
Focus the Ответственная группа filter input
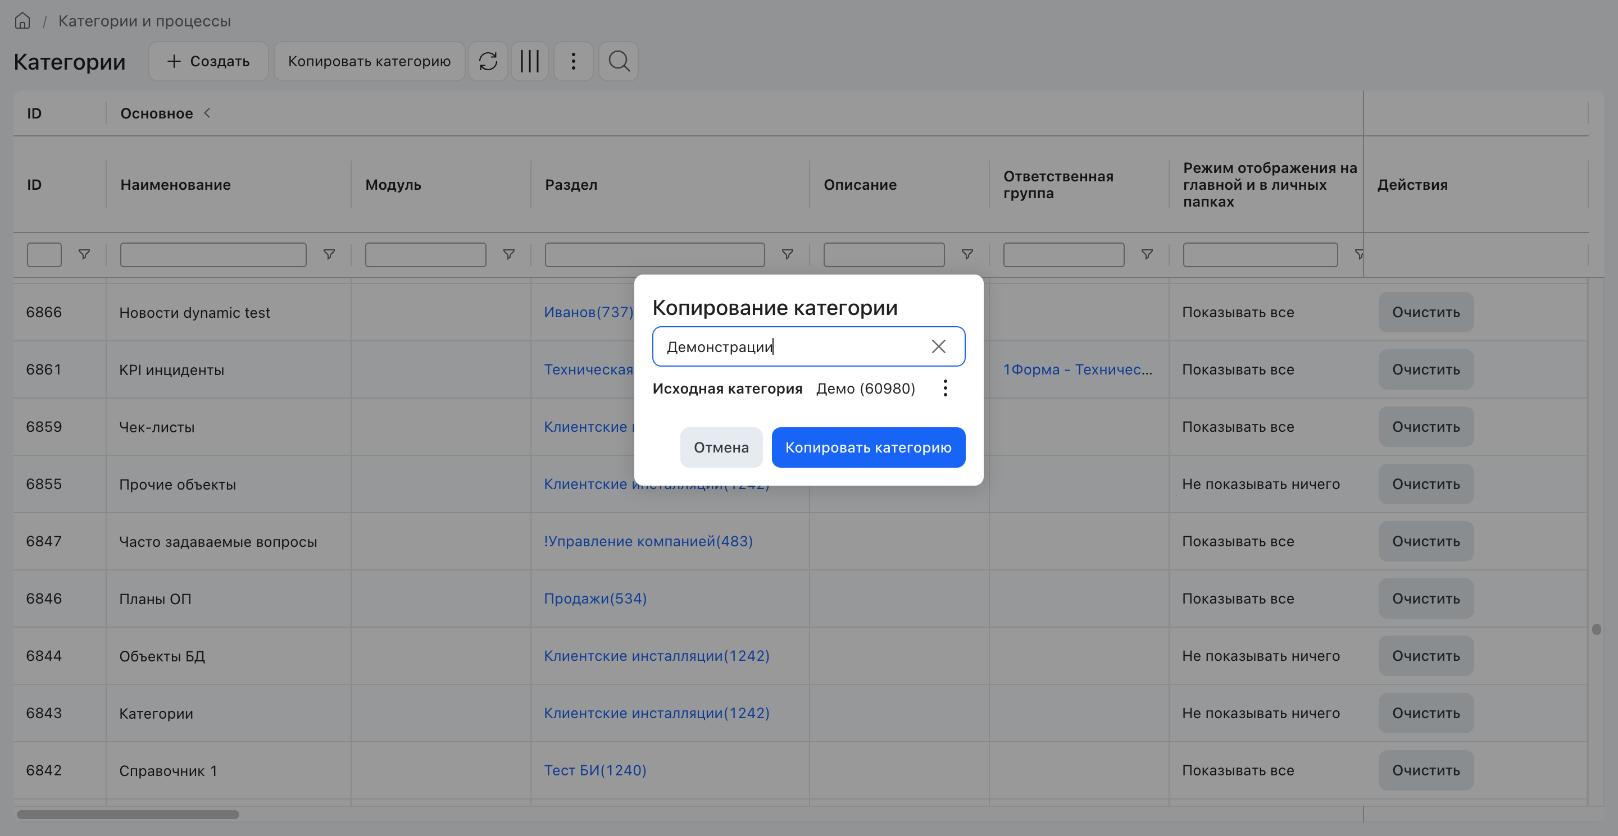pyautogui.click(x=1063, y=255)
